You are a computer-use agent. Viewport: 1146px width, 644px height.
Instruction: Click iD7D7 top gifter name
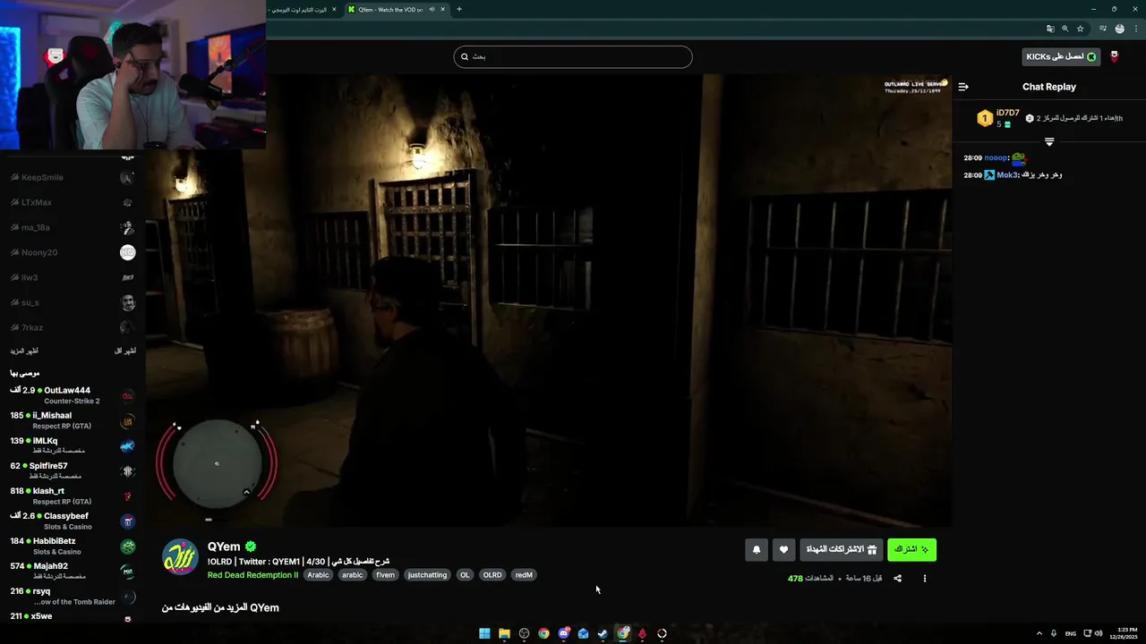1007,113
